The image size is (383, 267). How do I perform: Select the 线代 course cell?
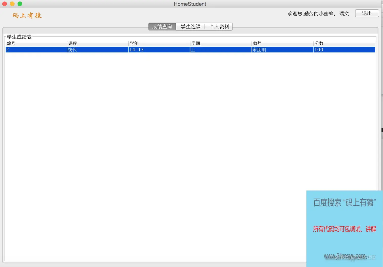(x=98, y=50)
